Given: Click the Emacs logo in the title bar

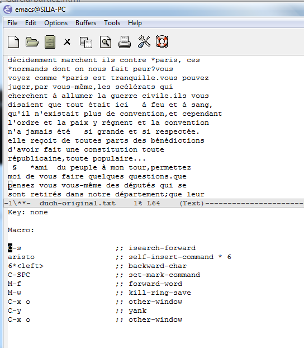Looking at the screenshot, I should (x=8, y=10).
